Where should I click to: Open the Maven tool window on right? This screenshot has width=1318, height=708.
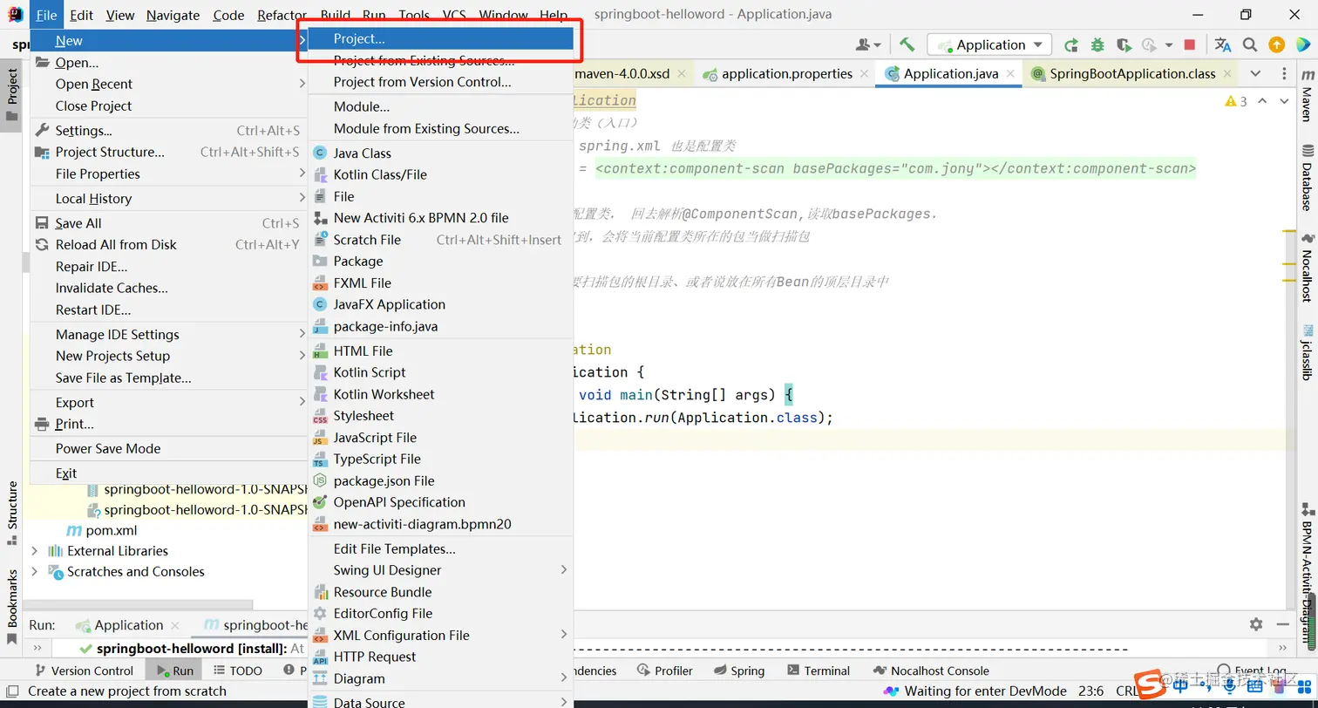tap(1307, 98)
